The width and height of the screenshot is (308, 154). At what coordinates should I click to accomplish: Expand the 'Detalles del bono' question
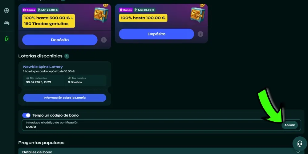[161, 152]
